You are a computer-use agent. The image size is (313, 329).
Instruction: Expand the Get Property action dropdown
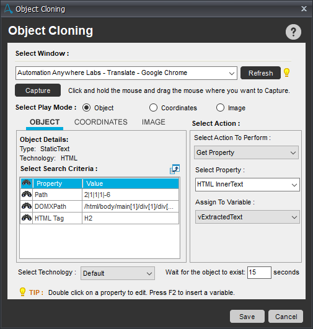pyautogui.click(x=246, y=152)
